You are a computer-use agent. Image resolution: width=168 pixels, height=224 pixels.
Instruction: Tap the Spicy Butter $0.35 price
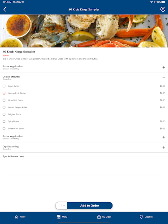pos(163,121)
